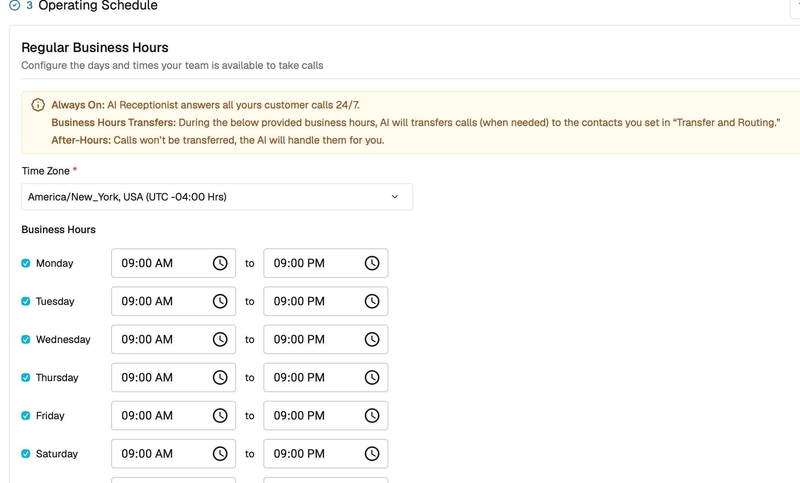800x483 pixels.
Task: Click the Friday 09:00 PM end field
Action: (x=326, y=416)
